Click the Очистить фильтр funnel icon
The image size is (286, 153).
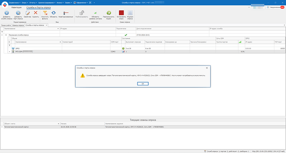pyautogui.click(x=45, y=13)
